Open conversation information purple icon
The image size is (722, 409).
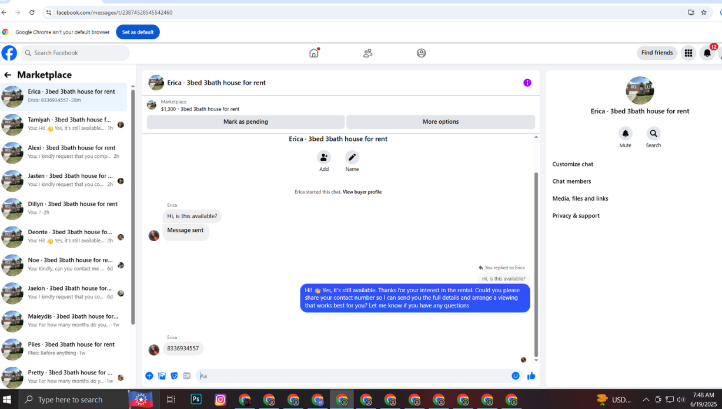pyautogui.click(x=527, y=83)
